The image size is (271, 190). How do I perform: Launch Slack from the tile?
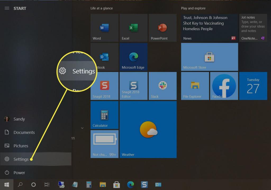coord(162,86)
